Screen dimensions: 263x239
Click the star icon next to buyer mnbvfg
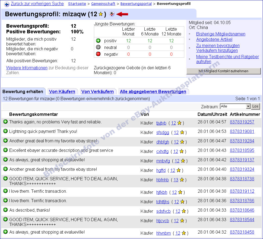(x=183, y=161)
